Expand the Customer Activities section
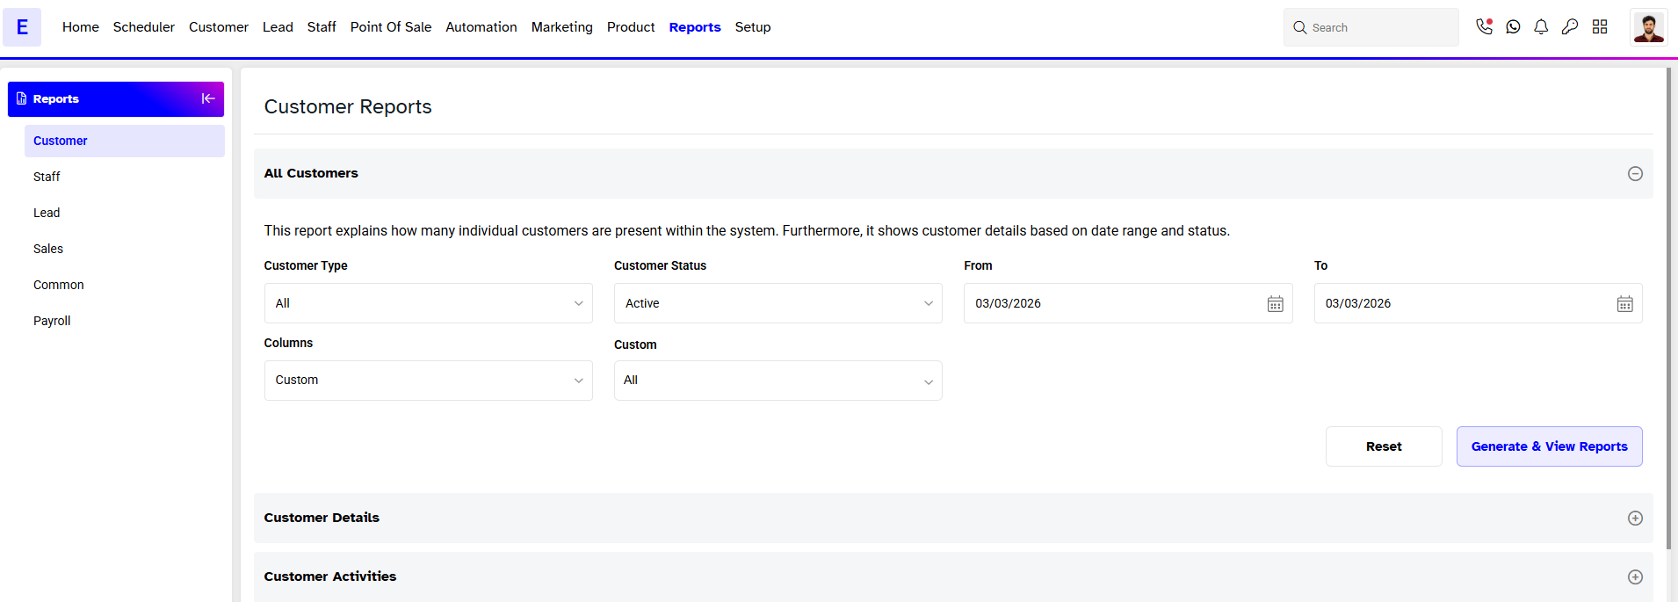 [x=1635, y=577]
